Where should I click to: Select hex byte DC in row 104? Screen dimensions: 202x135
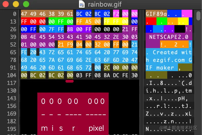(x=116, y=75)
